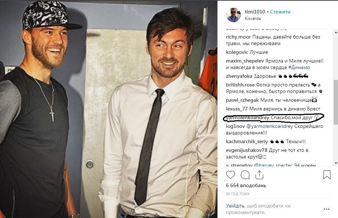338x218 pixels.
Task: Click the 20 год тому timestamp
Action: click(x=238, y=194)
